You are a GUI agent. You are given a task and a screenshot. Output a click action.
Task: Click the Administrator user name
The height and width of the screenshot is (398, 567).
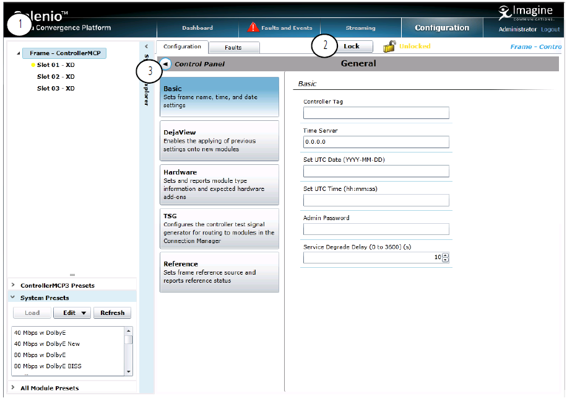(x=518, y=29)
